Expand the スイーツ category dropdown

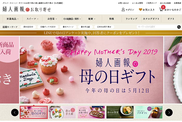pyautogui.click(x=32, y=19)
